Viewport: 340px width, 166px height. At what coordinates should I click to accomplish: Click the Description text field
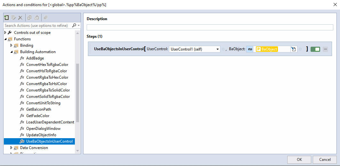click(x=210, y=27)
